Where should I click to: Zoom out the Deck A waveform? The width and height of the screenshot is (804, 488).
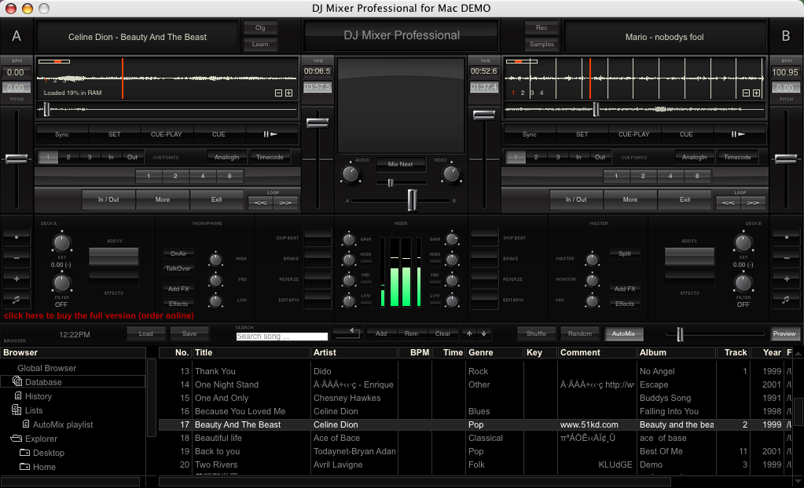coord(278,93)
